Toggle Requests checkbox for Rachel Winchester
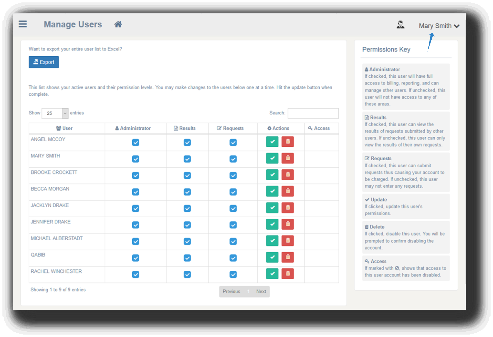 coord(233,274)
